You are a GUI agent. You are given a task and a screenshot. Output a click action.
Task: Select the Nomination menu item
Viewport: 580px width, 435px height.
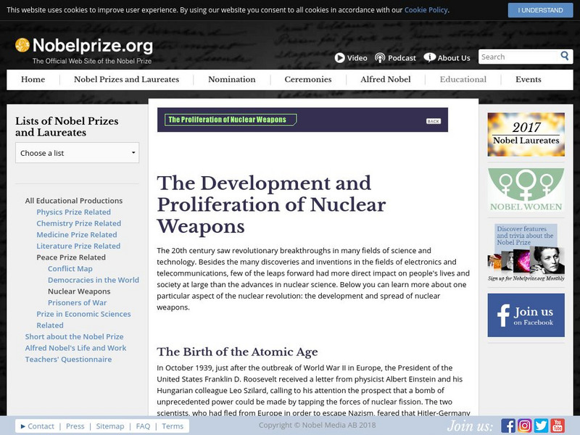click(x=231, y=80)
